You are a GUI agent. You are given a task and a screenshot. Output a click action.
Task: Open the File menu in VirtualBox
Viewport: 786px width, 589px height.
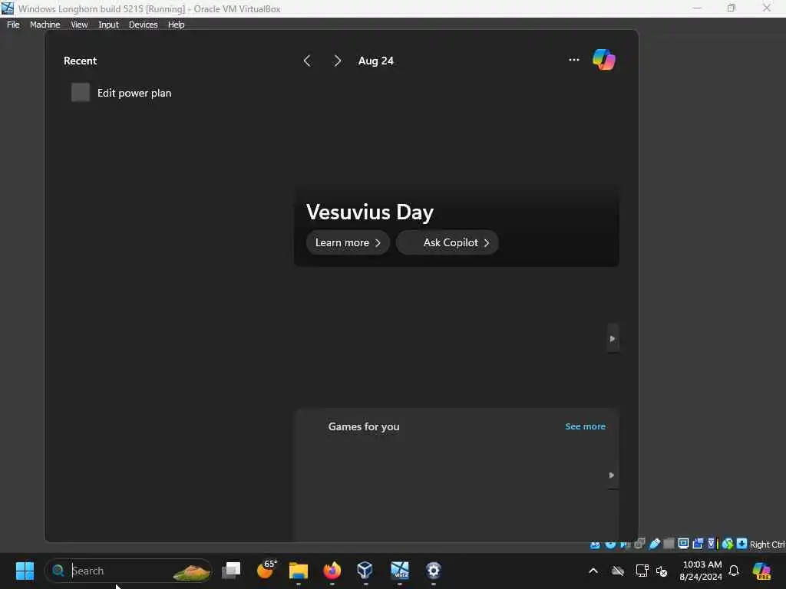point(13,25)
